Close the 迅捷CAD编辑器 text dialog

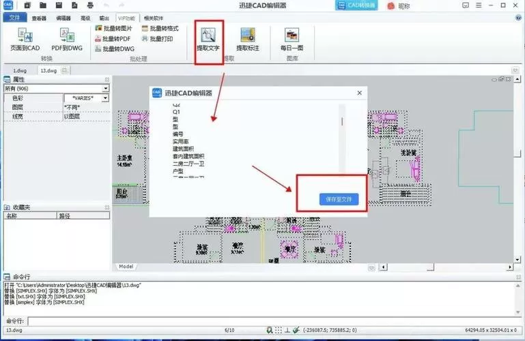pos(360,93)
